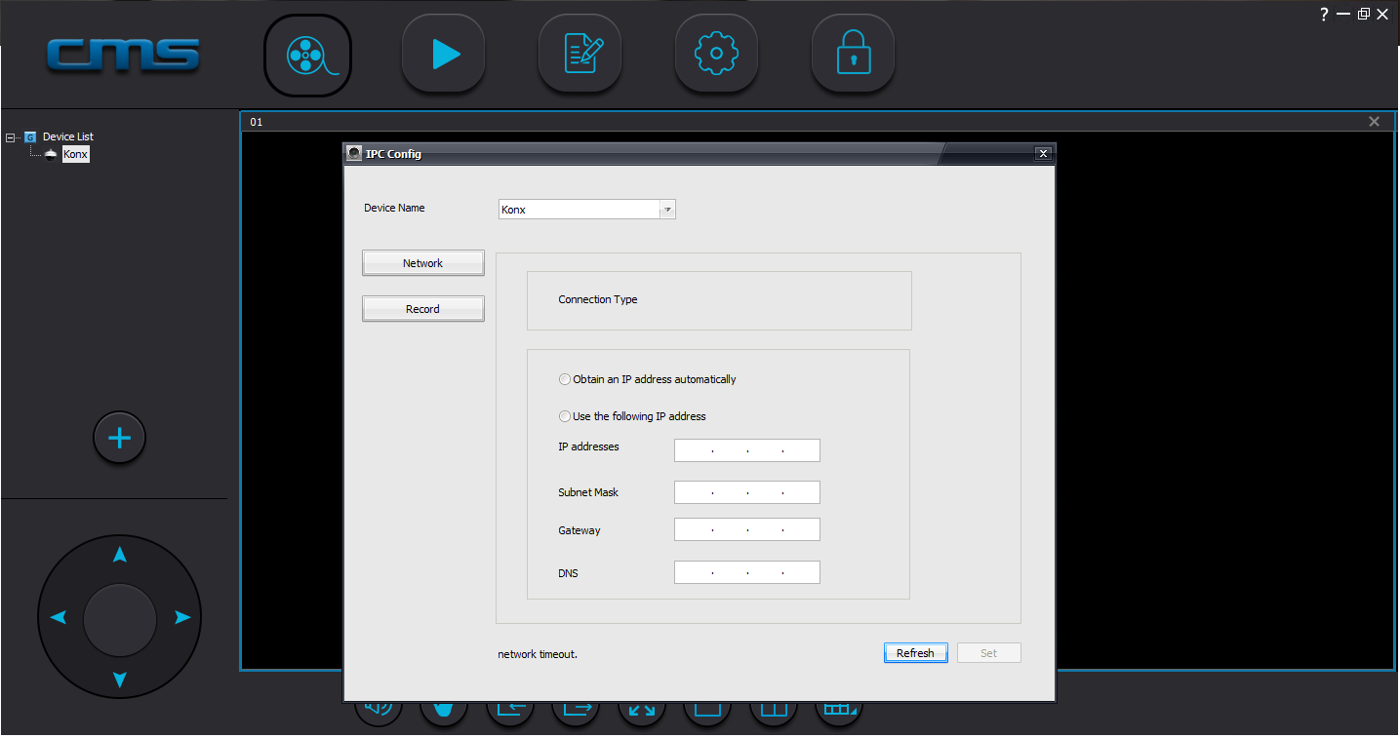This screenshot has height=738, width=1400.
Task: Click the padlock lock icon
Action: pos(854,55)
